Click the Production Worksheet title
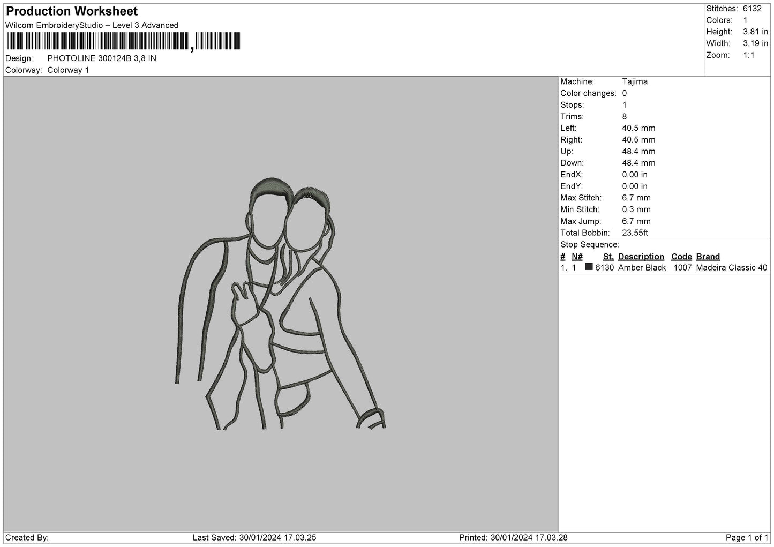 coord(72,11)
